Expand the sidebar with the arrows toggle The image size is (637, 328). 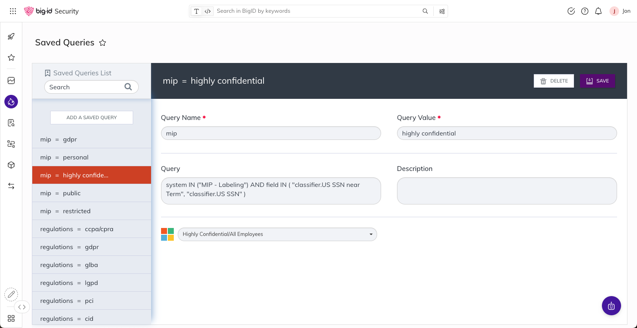tap(22, 307)
